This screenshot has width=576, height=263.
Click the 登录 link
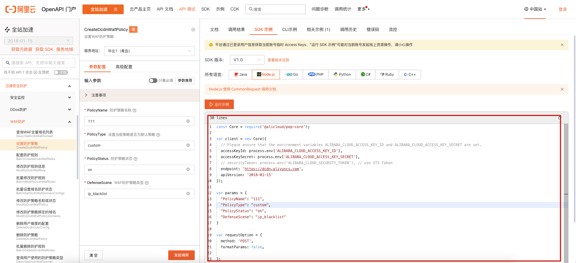tap(563, 9)
